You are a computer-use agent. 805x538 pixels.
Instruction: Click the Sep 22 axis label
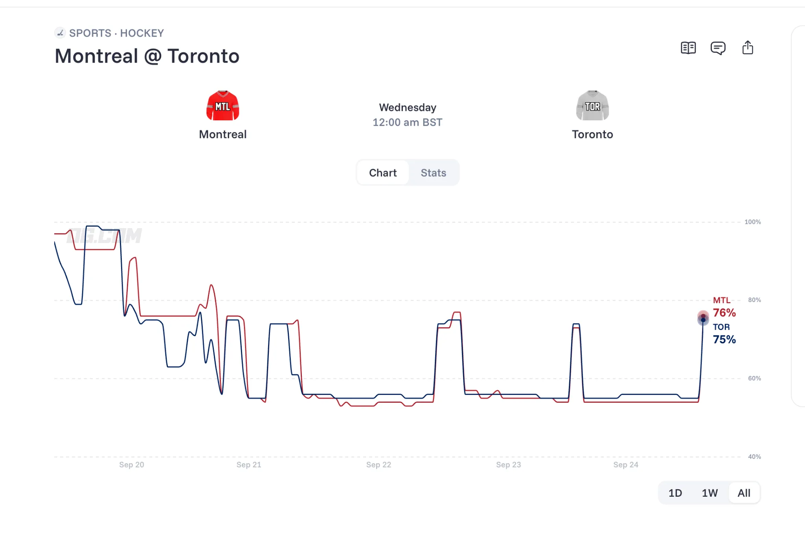379,464
